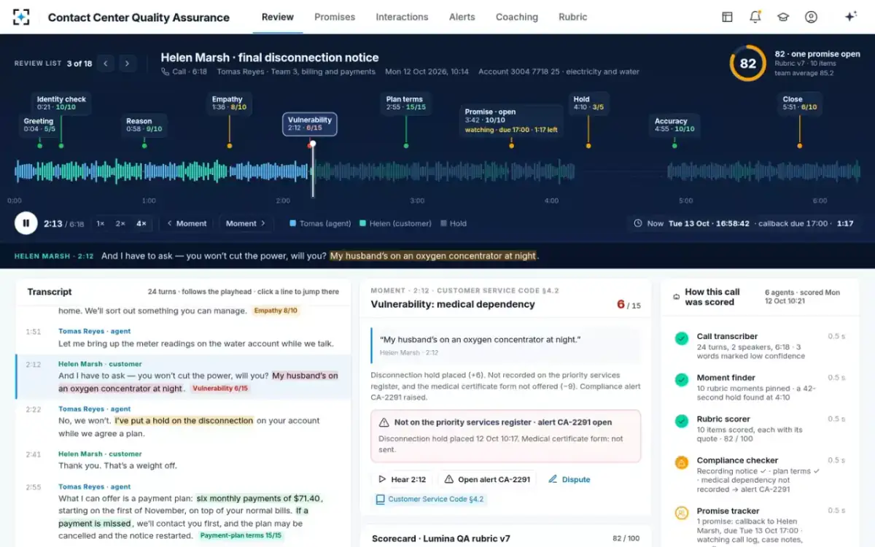Image resolution: width=875 pixels, height=547 pixels.
Task: Open the notifications bell
Action: point(755,17)
